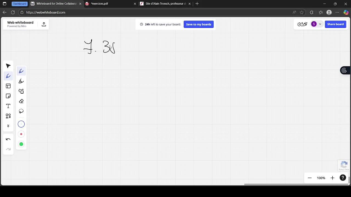
Task: Open the tab actions menu icon
Action: (x=5, y=4)
